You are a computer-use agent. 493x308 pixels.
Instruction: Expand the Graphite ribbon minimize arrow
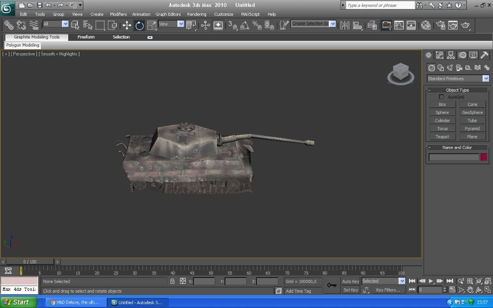coord(150,37)
